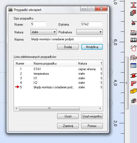Click the Nazwa text field
Viewport: 137px width, 143px height.
(67, 39)
